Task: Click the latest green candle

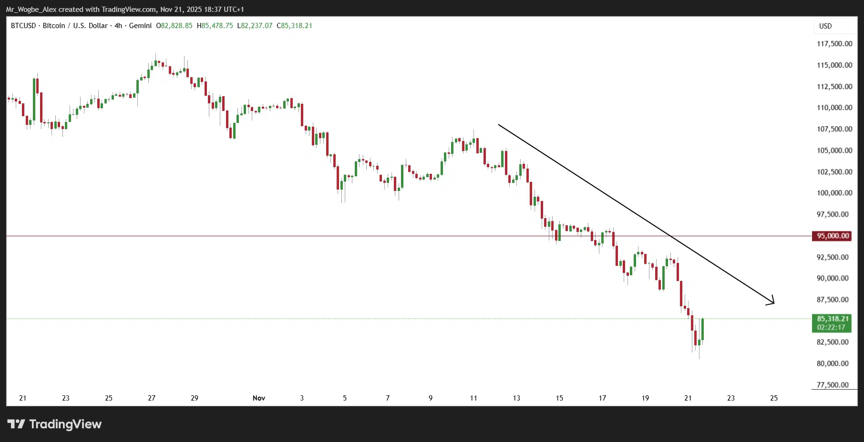Action: 702,329
